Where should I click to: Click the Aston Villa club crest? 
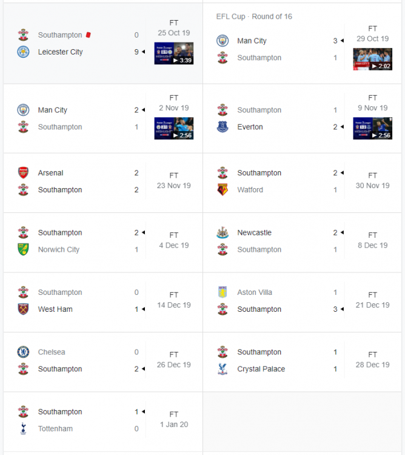pos(223,292)
